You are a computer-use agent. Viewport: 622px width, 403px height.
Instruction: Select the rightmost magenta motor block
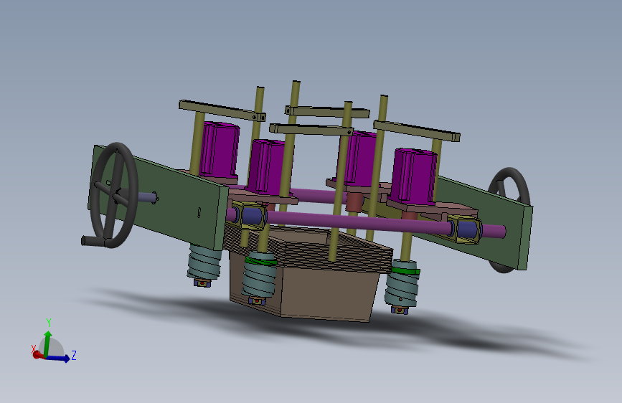coord(413,176)
